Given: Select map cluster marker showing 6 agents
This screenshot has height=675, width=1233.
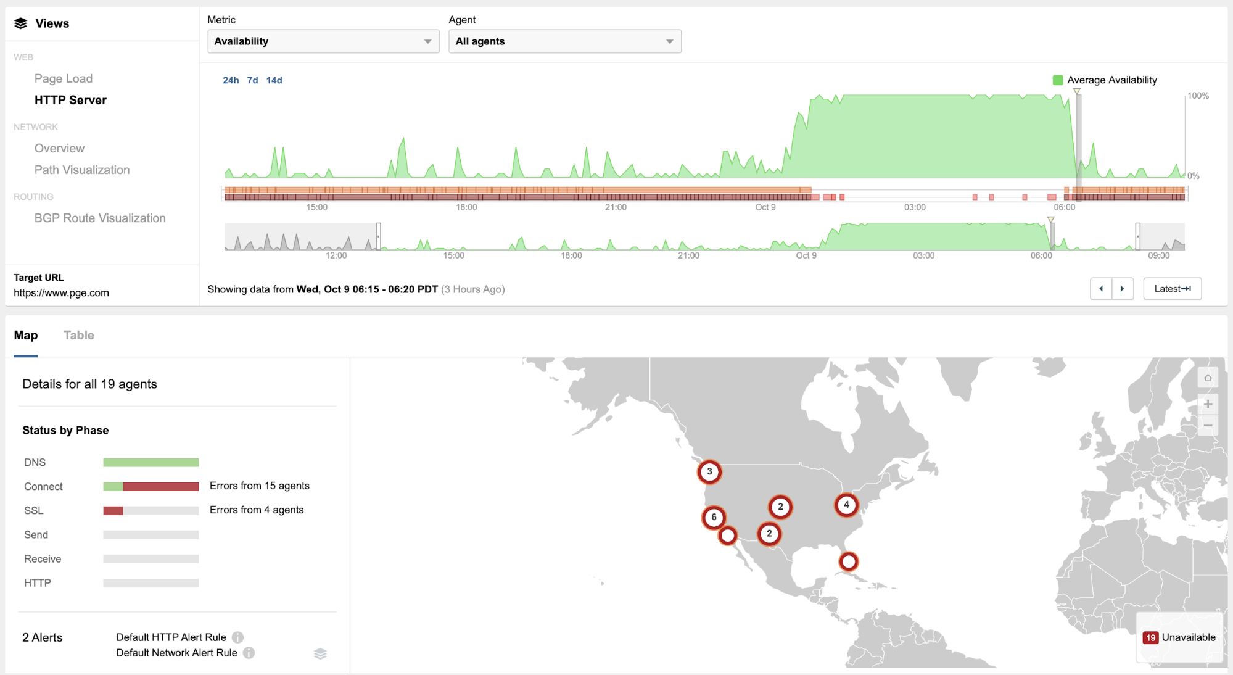Looking at the screenshot, I should [x=714, y=517].
